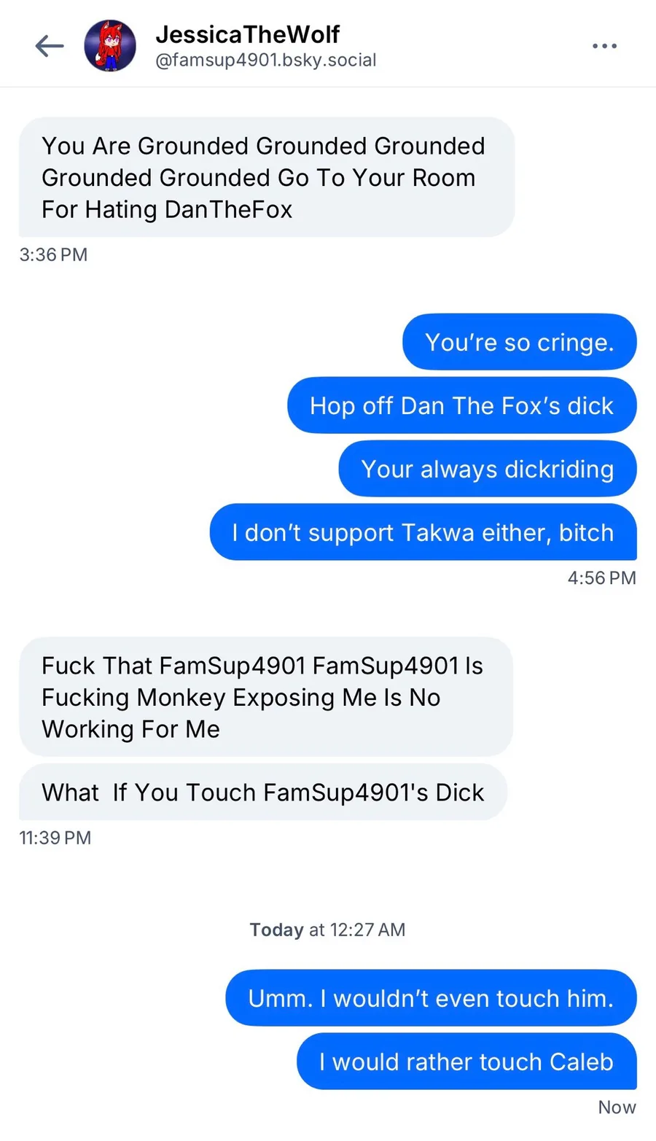
Task: Select the "Your always dickriding" message bubble
Action: pyautogui.click(x=487, y=469)
